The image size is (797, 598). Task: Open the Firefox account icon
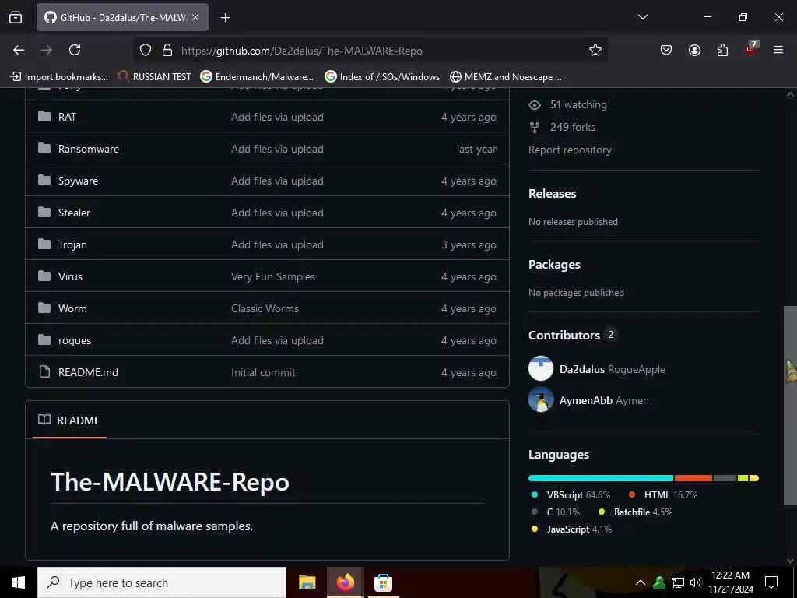click(x=694, y=50)
